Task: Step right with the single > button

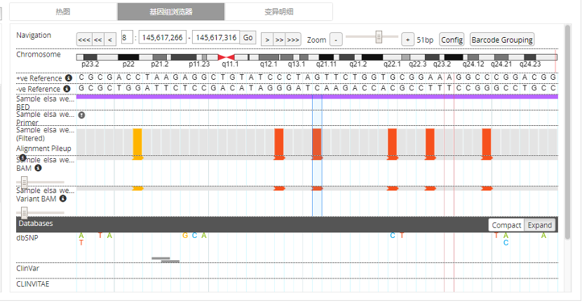Action: tap(267, 39)
